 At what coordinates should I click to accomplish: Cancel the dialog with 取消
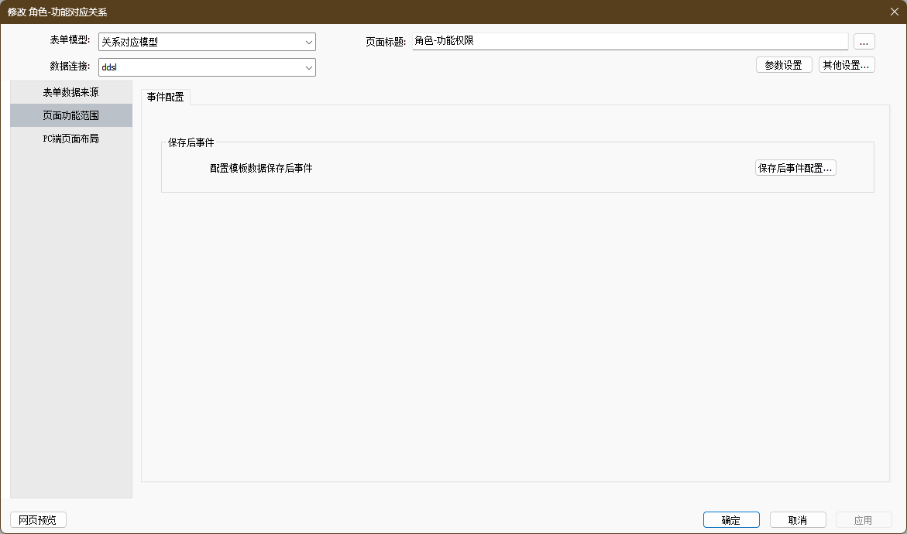click(x=798, y=520)
